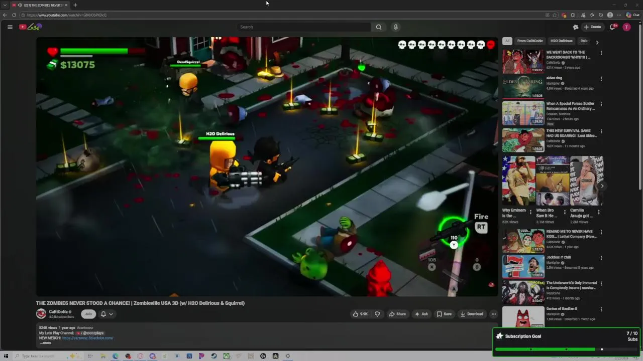Expand the description with ...more
Image resolution: width=643 pixels, height=361 pixels.
click(x=45, y=343)
